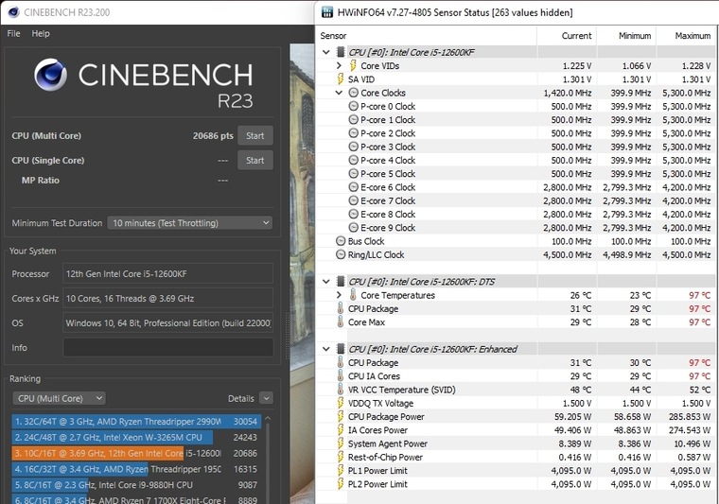Click the empty Info input field
719x504 pixels.
tap(167, 347)
